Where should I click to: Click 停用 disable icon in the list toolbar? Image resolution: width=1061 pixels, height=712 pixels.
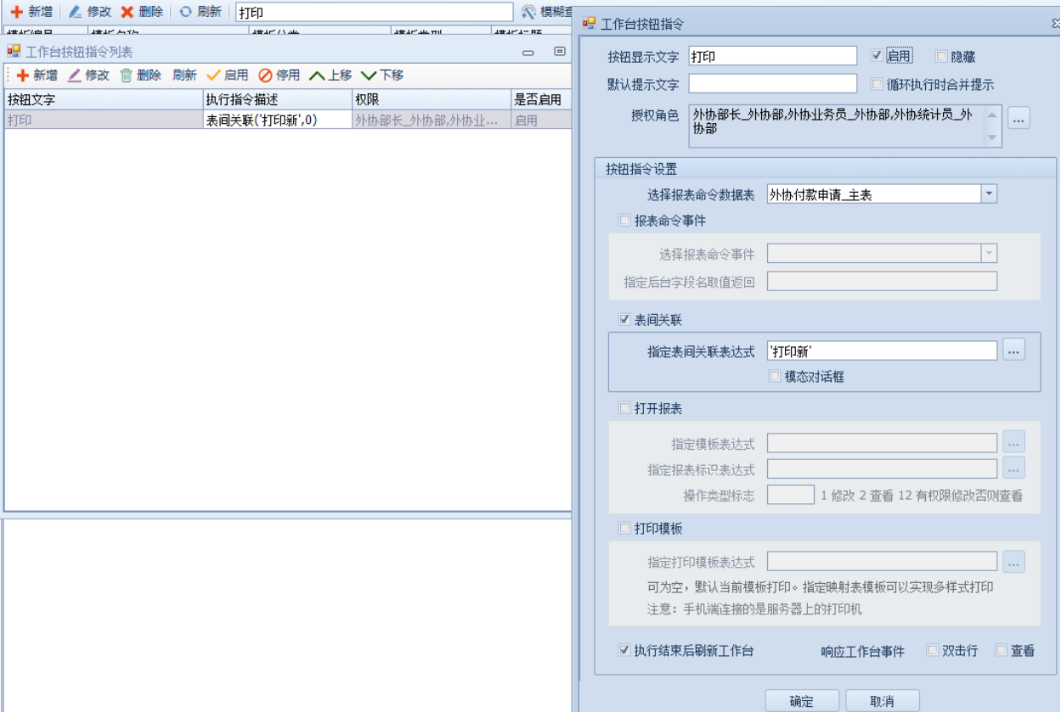pos(266,75)
